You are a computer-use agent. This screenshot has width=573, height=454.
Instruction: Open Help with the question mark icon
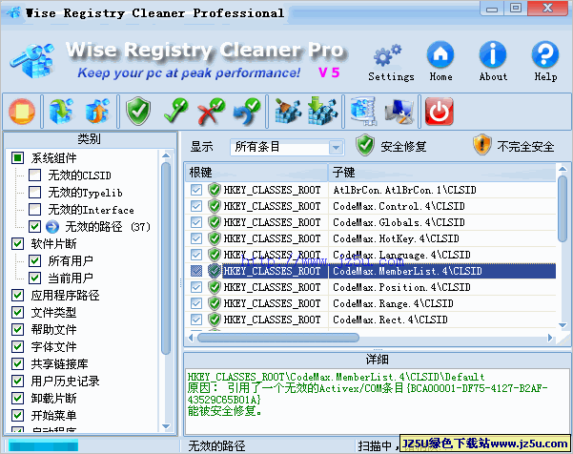point(545,54)
